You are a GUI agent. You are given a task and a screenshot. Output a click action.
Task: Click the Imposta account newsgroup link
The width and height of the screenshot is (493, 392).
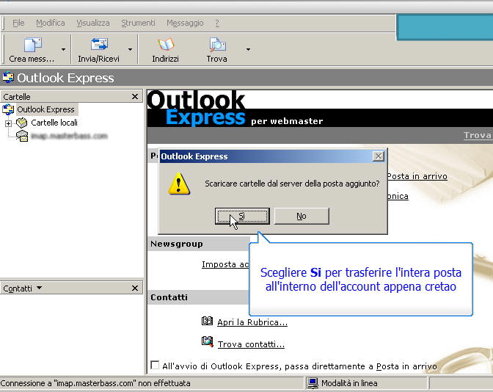tap(225, 264)
